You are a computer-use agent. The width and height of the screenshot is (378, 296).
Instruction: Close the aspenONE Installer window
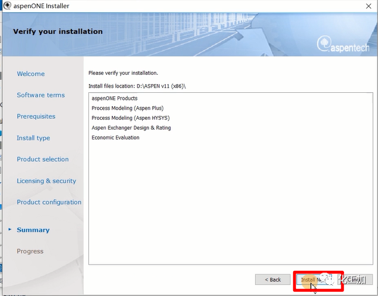[x=367, y=6]
